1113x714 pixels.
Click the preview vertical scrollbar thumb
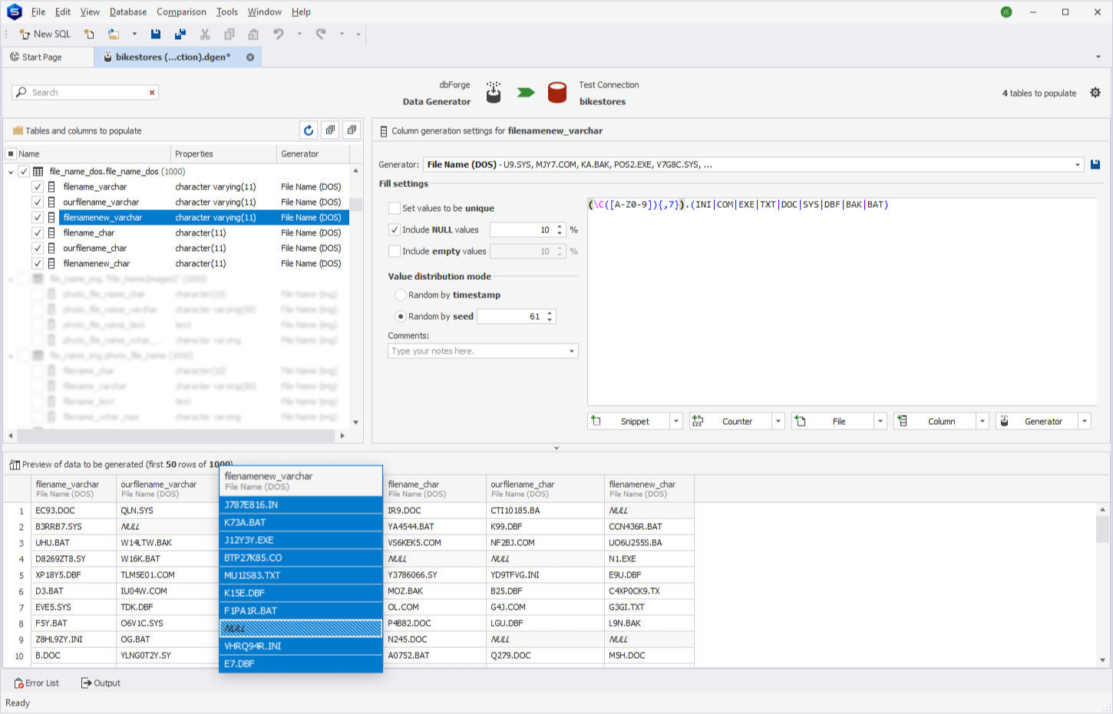[1102, 529]
